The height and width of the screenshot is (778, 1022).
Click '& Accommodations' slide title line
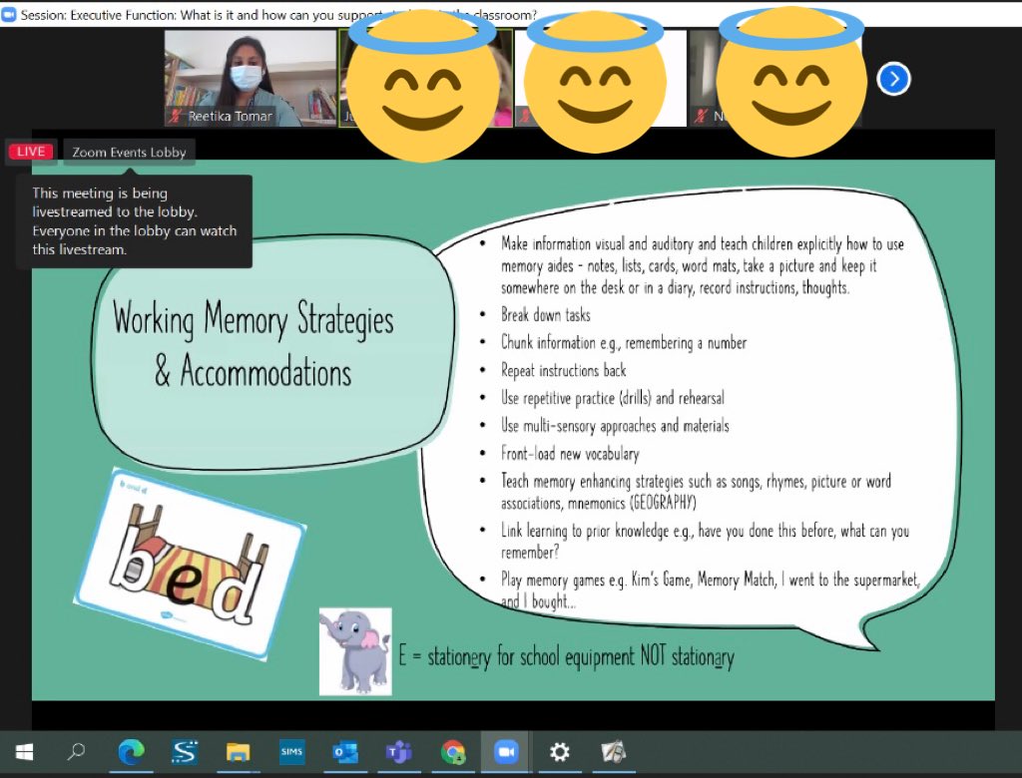[x=253, y=371]
